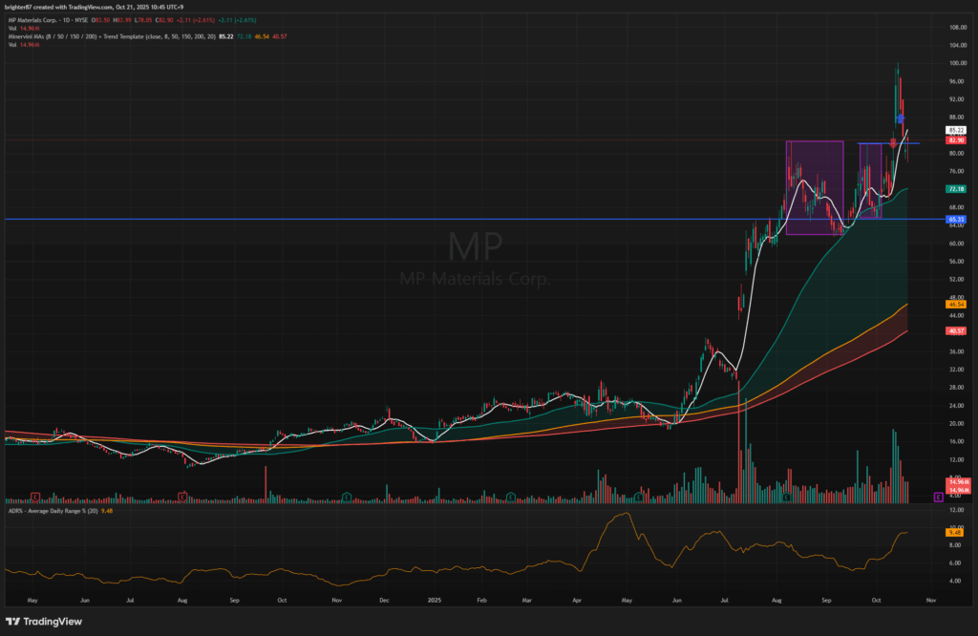Click the 2025 label on time axis

tap(435, 601)
